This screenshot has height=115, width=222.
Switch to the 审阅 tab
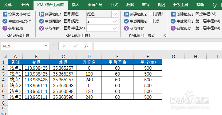tap(146, 5)
